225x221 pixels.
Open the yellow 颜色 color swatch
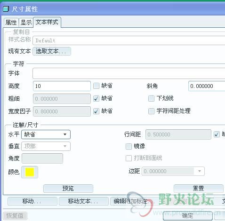click(30, 172)
